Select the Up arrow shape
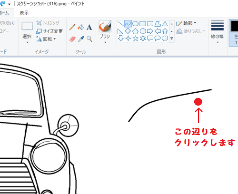Screen dimensions: 238x194 click(x=165, y=31)
